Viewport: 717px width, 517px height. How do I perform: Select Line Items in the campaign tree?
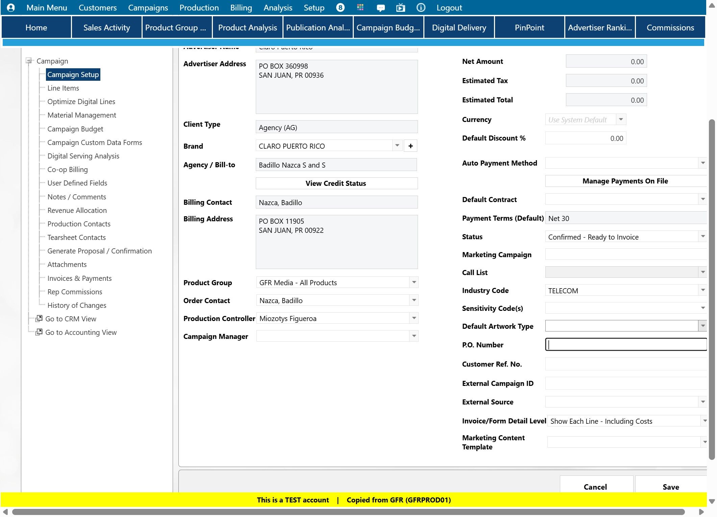(63, 88)
